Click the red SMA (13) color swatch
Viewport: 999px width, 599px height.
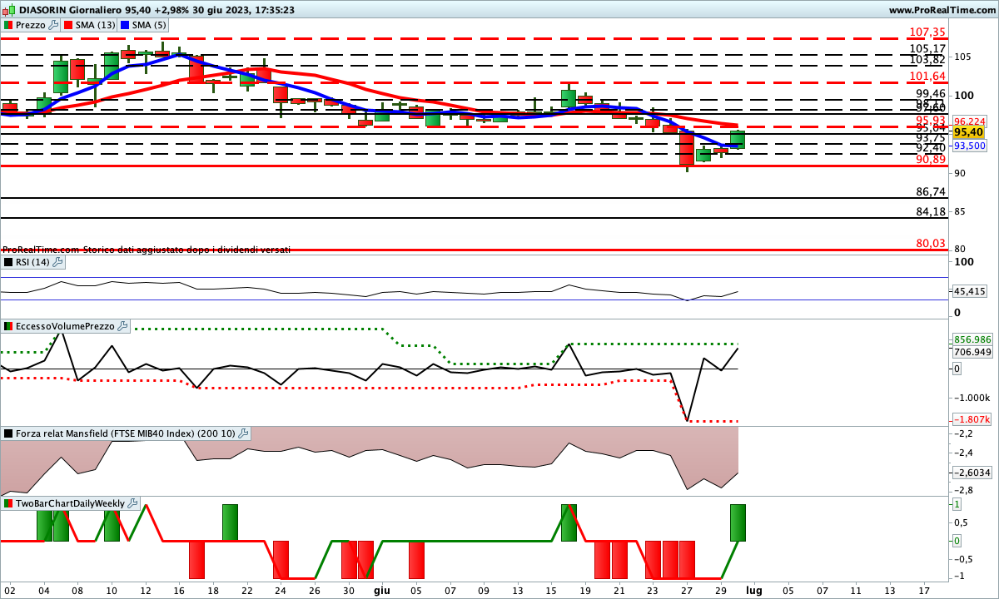[68, 25]
